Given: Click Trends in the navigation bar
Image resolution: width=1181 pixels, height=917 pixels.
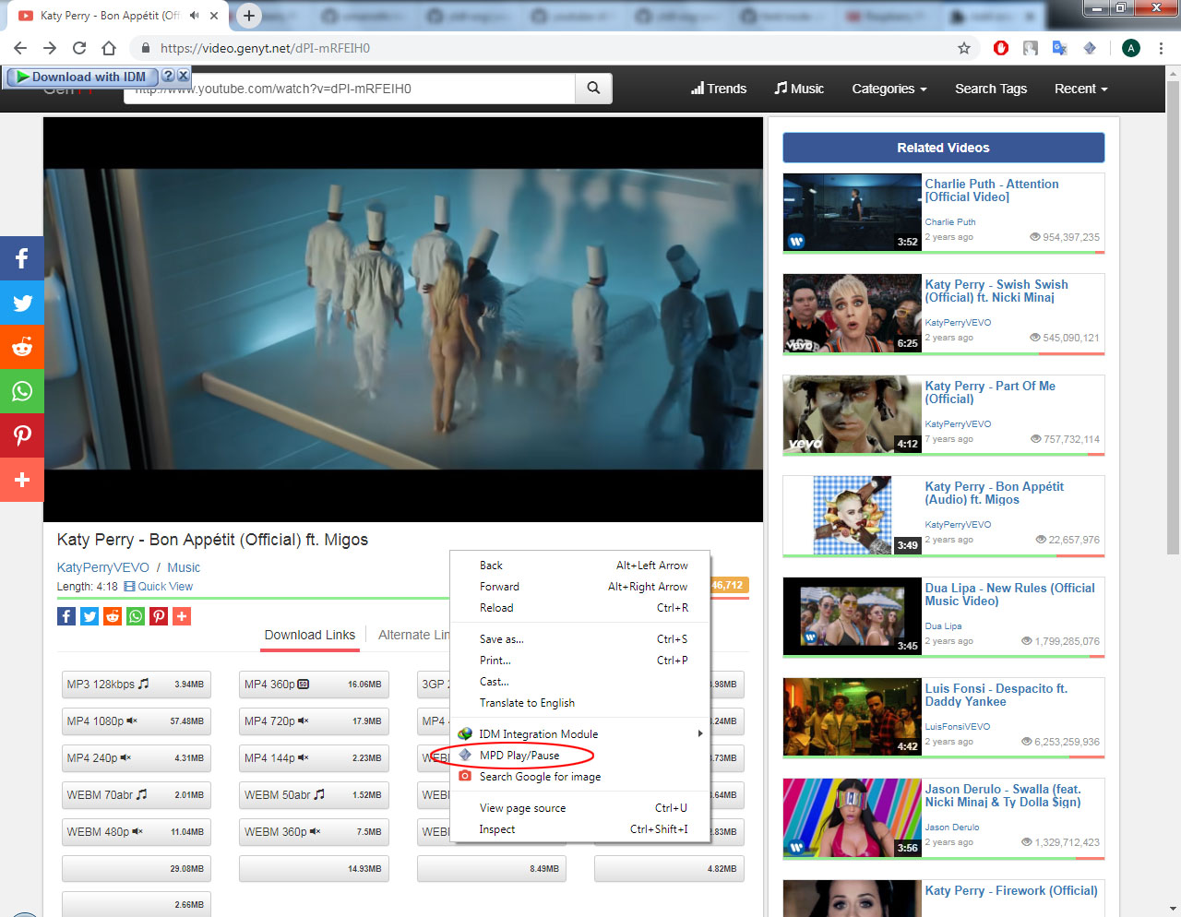Looking at the screenshot, I should [x=719, y=89].
